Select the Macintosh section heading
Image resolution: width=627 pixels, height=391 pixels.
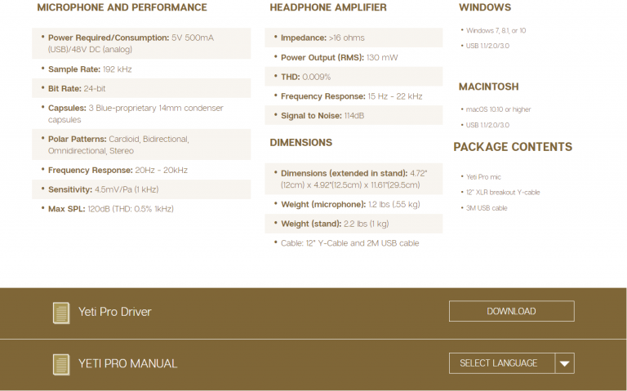point(488,87)
